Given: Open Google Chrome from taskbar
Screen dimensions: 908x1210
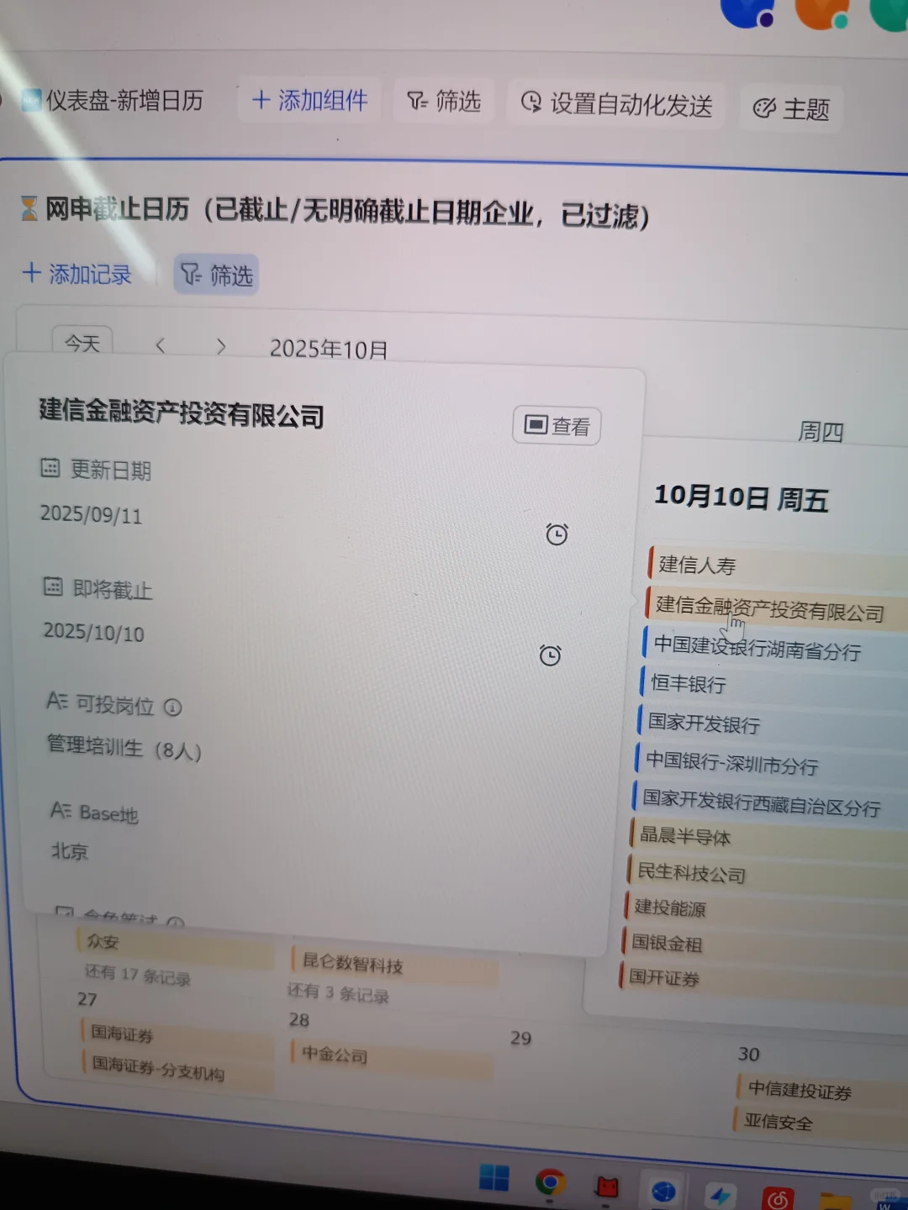Looking at the screenshot, I should tap(551, 1183).
